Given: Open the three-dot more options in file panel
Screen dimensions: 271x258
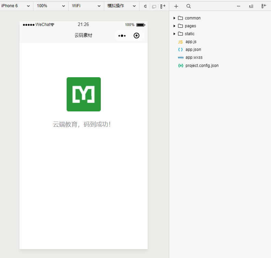Looking at the screenshot, I should point(239,6).
